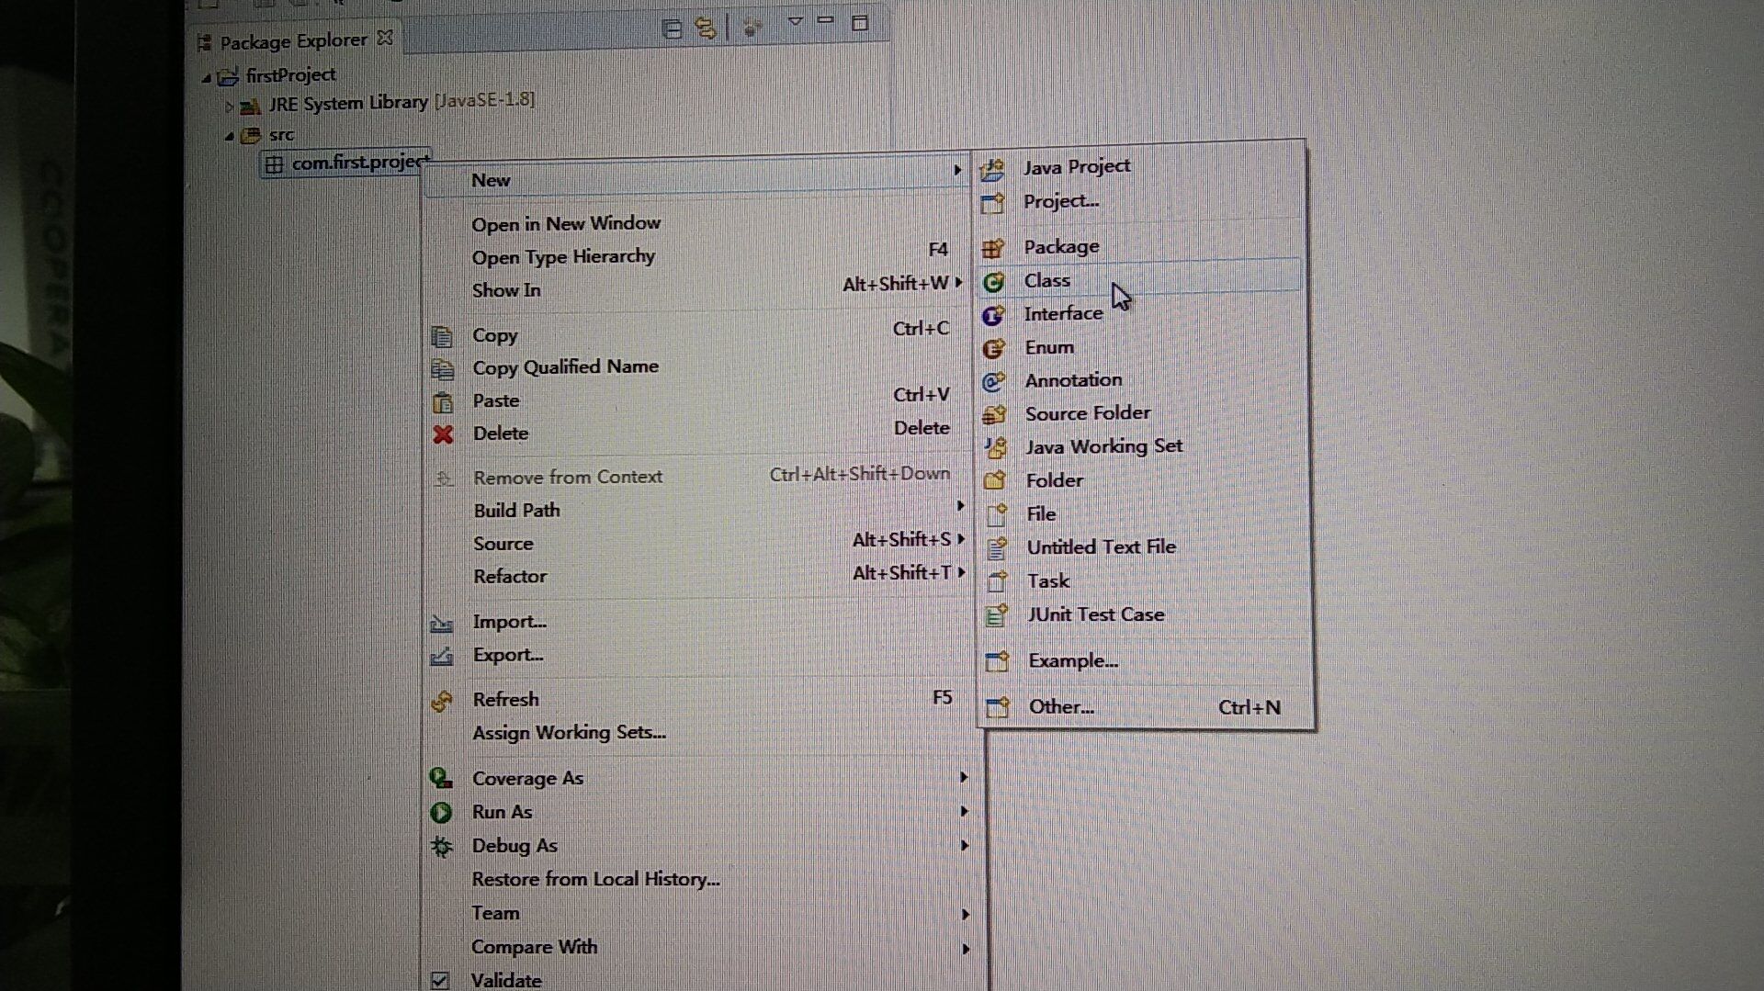Image resolution: width=1764 pixels, height=991 pixels.
Task: Toggle the Validate checkbox
Action: [x=440, y=980]
